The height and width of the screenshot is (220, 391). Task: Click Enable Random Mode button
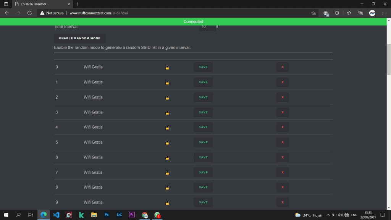(x=80, y=38)
